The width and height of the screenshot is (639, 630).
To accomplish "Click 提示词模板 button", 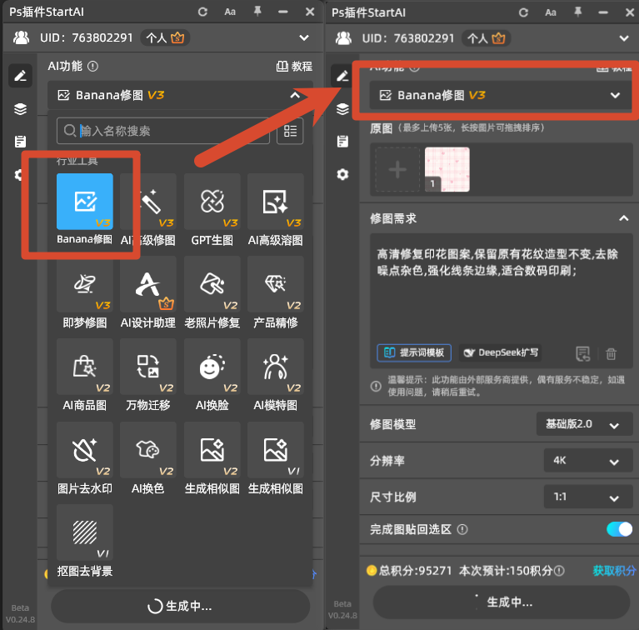I will click(414, 352).
